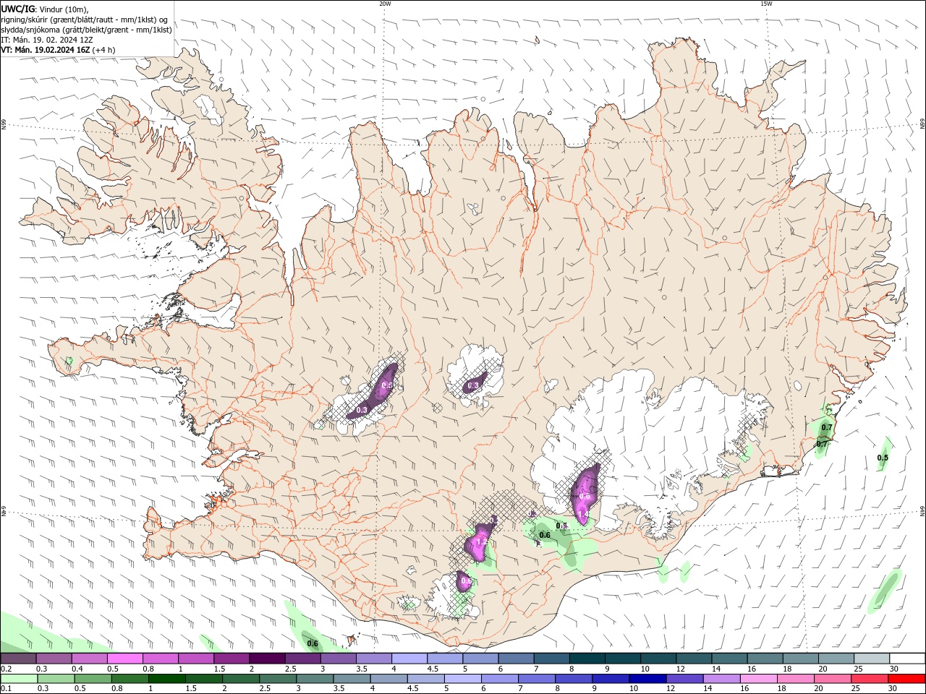Click the lavender 4 snow-scale swatch
The image size is (926, 694).
click(x=409, y=659)
